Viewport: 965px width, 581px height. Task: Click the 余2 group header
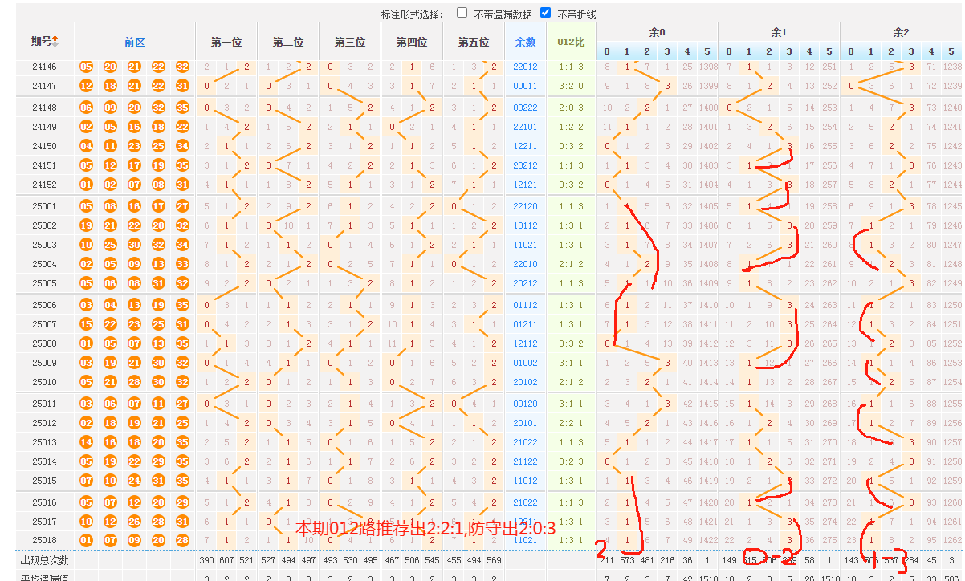pos(901,32)
